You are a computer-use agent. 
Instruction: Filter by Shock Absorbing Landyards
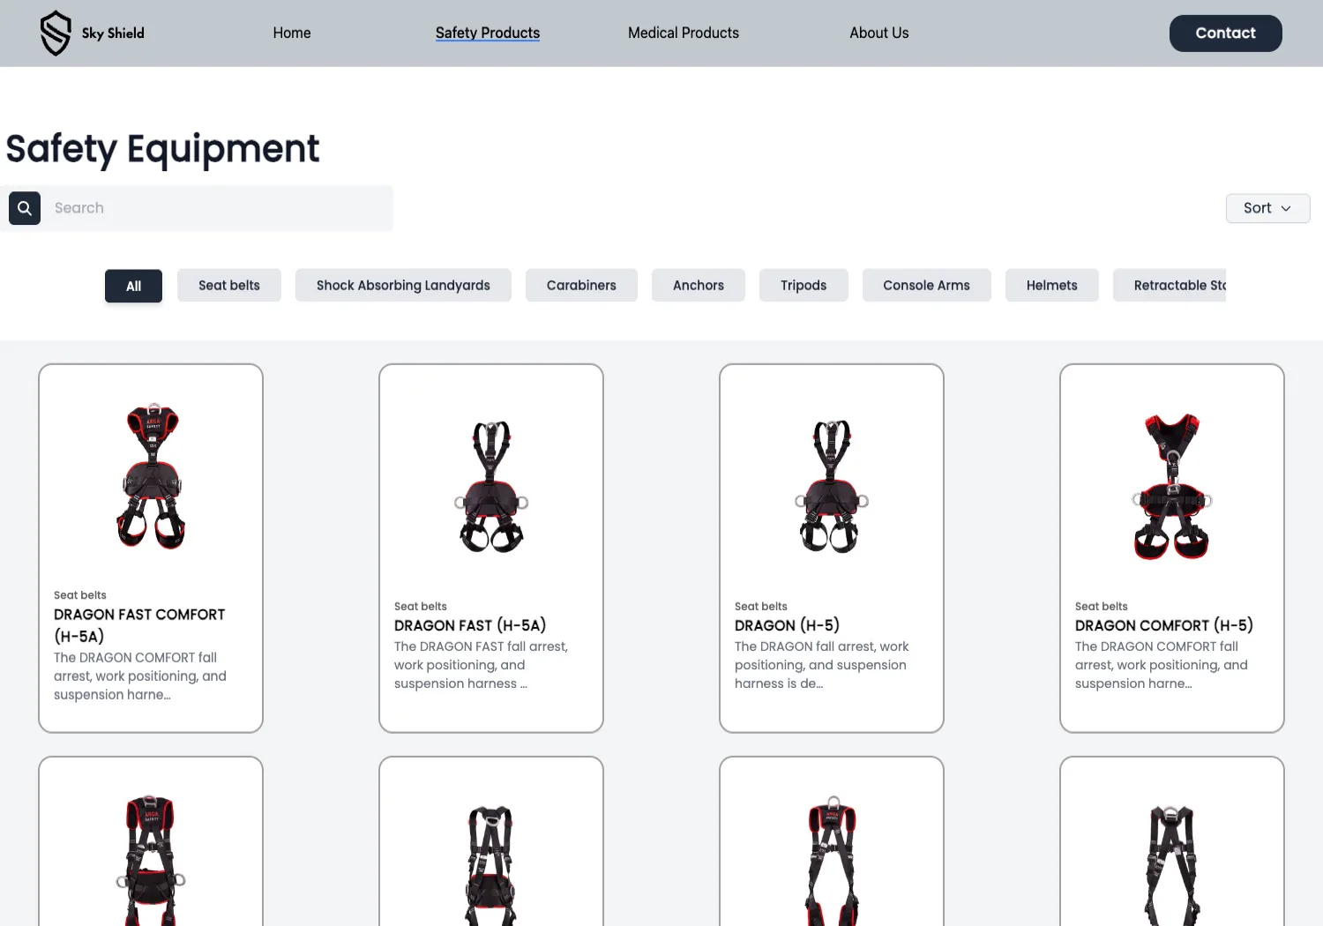point(403,285)
